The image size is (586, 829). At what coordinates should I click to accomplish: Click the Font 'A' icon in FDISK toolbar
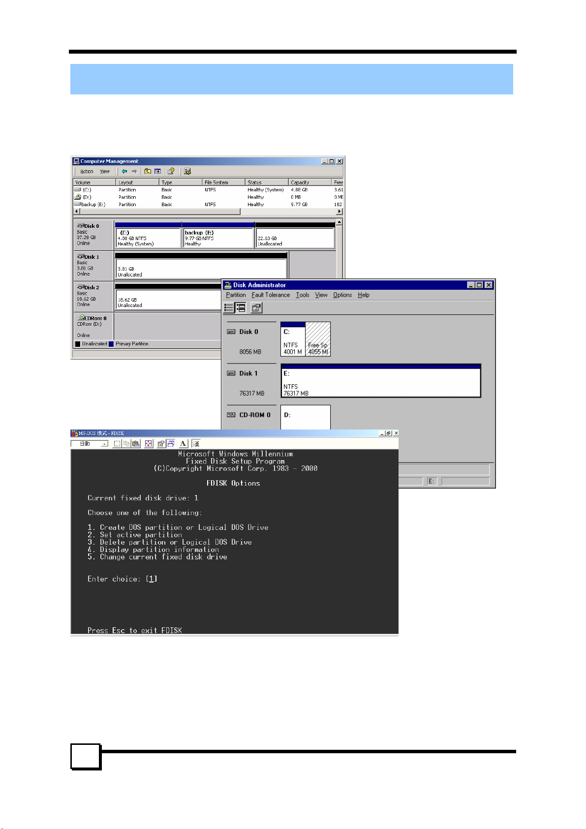point(183,444)
